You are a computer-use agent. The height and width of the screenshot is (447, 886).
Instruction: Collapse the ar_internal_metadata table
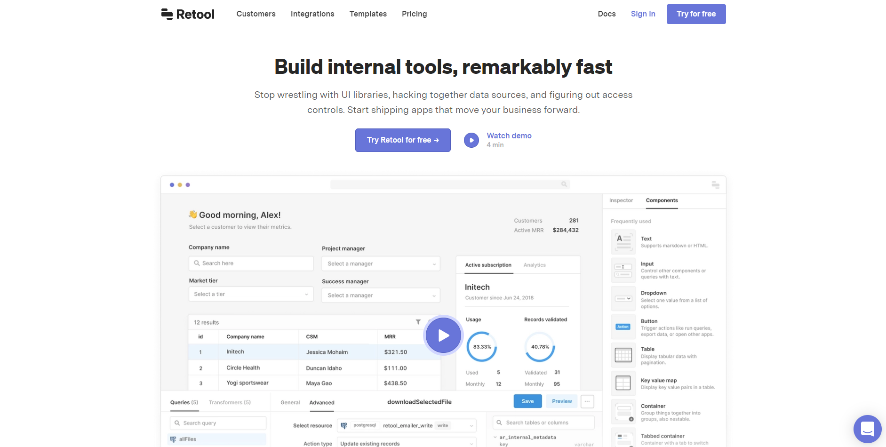495,437
